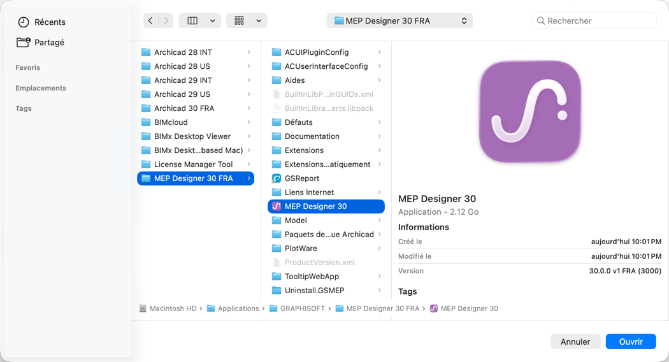Viewport: 669px width, 362px height.
Task: Click the Favoris sidebar heading
Action: pos(28,68)
